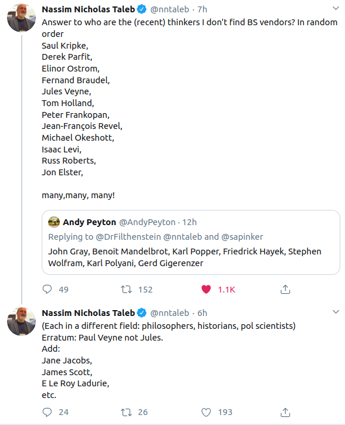The width and height of the screenshot is (345, 425).
Task: Open Taleb's avatar on the first tweet
Action: pos(22,18)
